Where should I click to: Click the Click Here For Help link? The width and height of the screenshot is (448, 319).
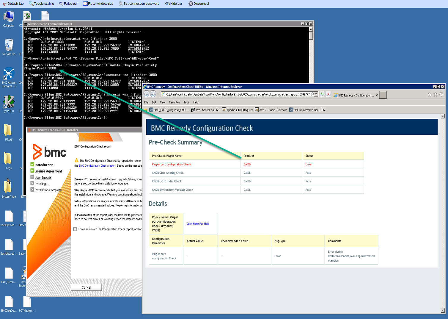click(198, 224)
